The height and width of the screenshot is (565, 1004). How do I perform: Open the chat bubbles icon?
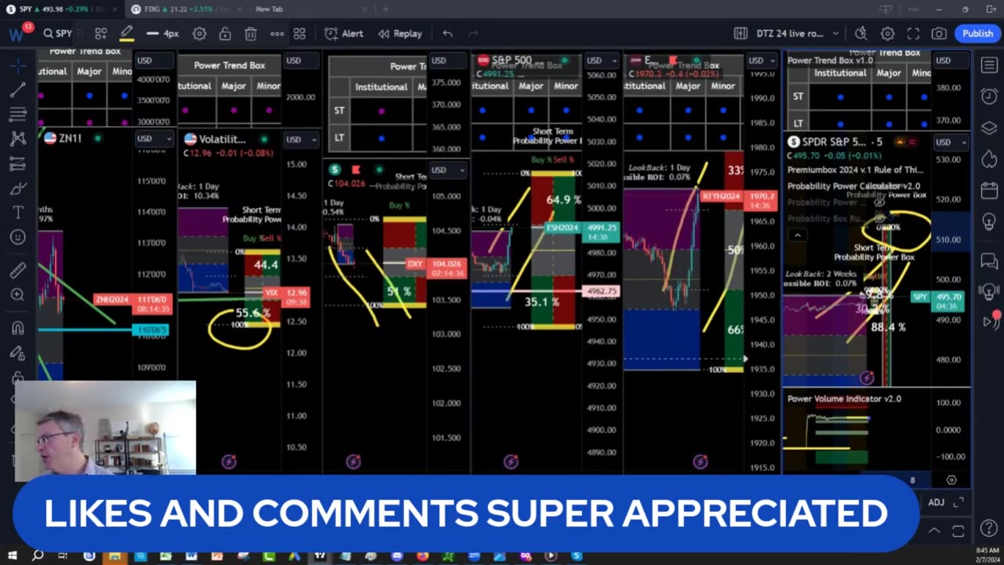(988, 260)
